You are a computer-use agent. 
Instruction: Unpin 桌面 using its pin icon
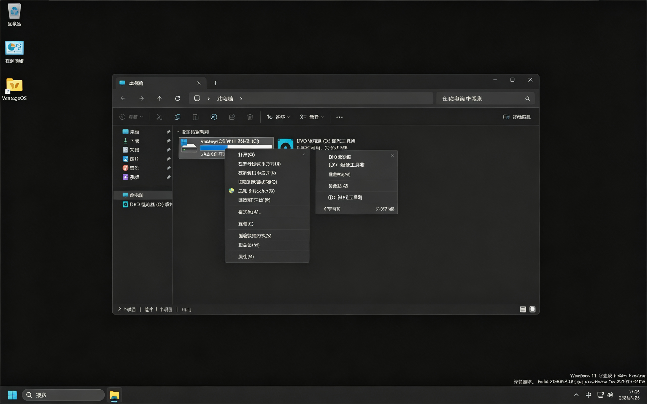click(168, 132)
